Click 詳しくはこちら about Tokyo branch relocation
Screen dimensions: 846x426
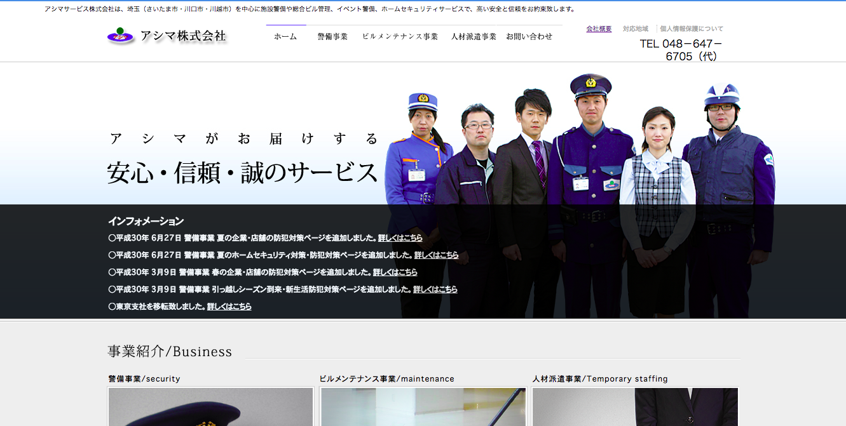pyautogui.click(x=228, y=306)
